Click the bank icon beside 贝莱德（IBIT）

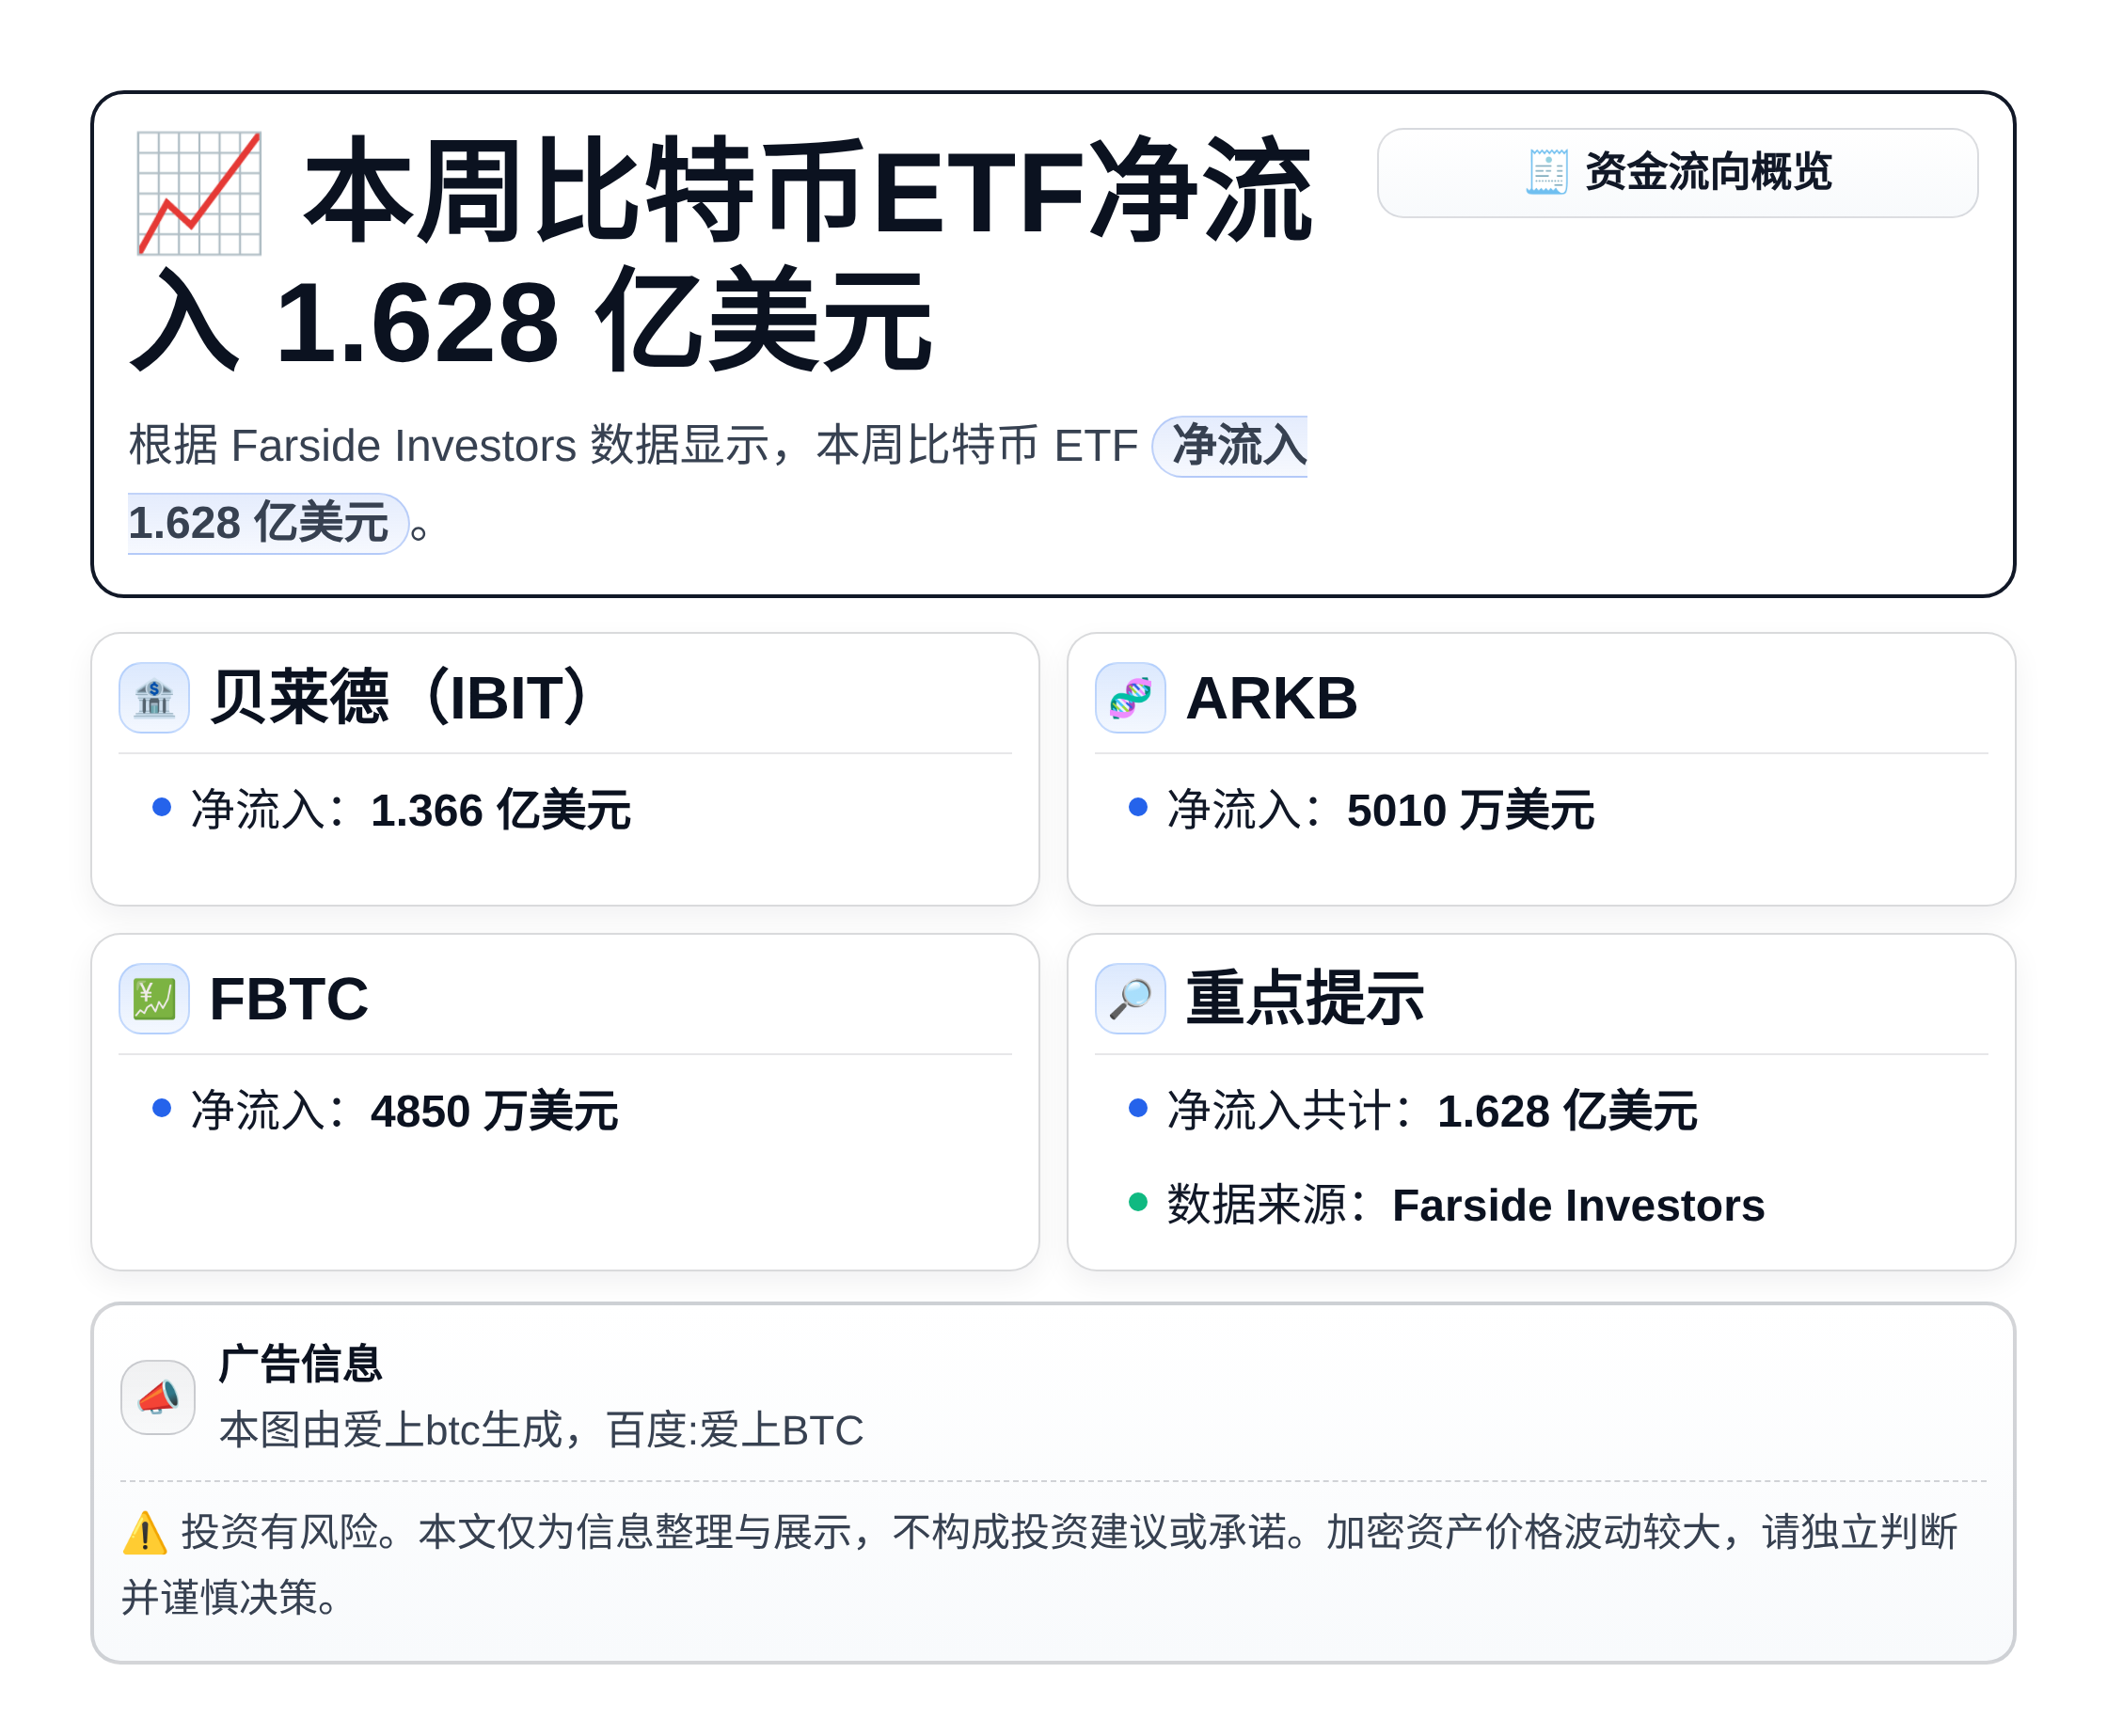coord(154,697)
